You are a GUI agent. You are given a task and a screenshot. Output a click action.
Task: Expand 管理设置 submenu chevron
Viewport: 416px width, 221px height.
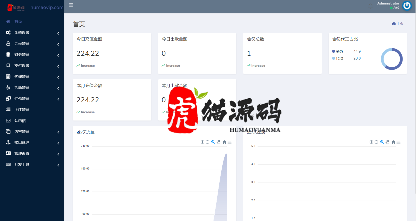[58, 154]
